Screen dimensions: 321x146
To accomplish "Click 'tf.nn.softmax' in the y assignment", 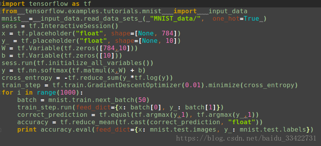I will click(x=43, y=70).
